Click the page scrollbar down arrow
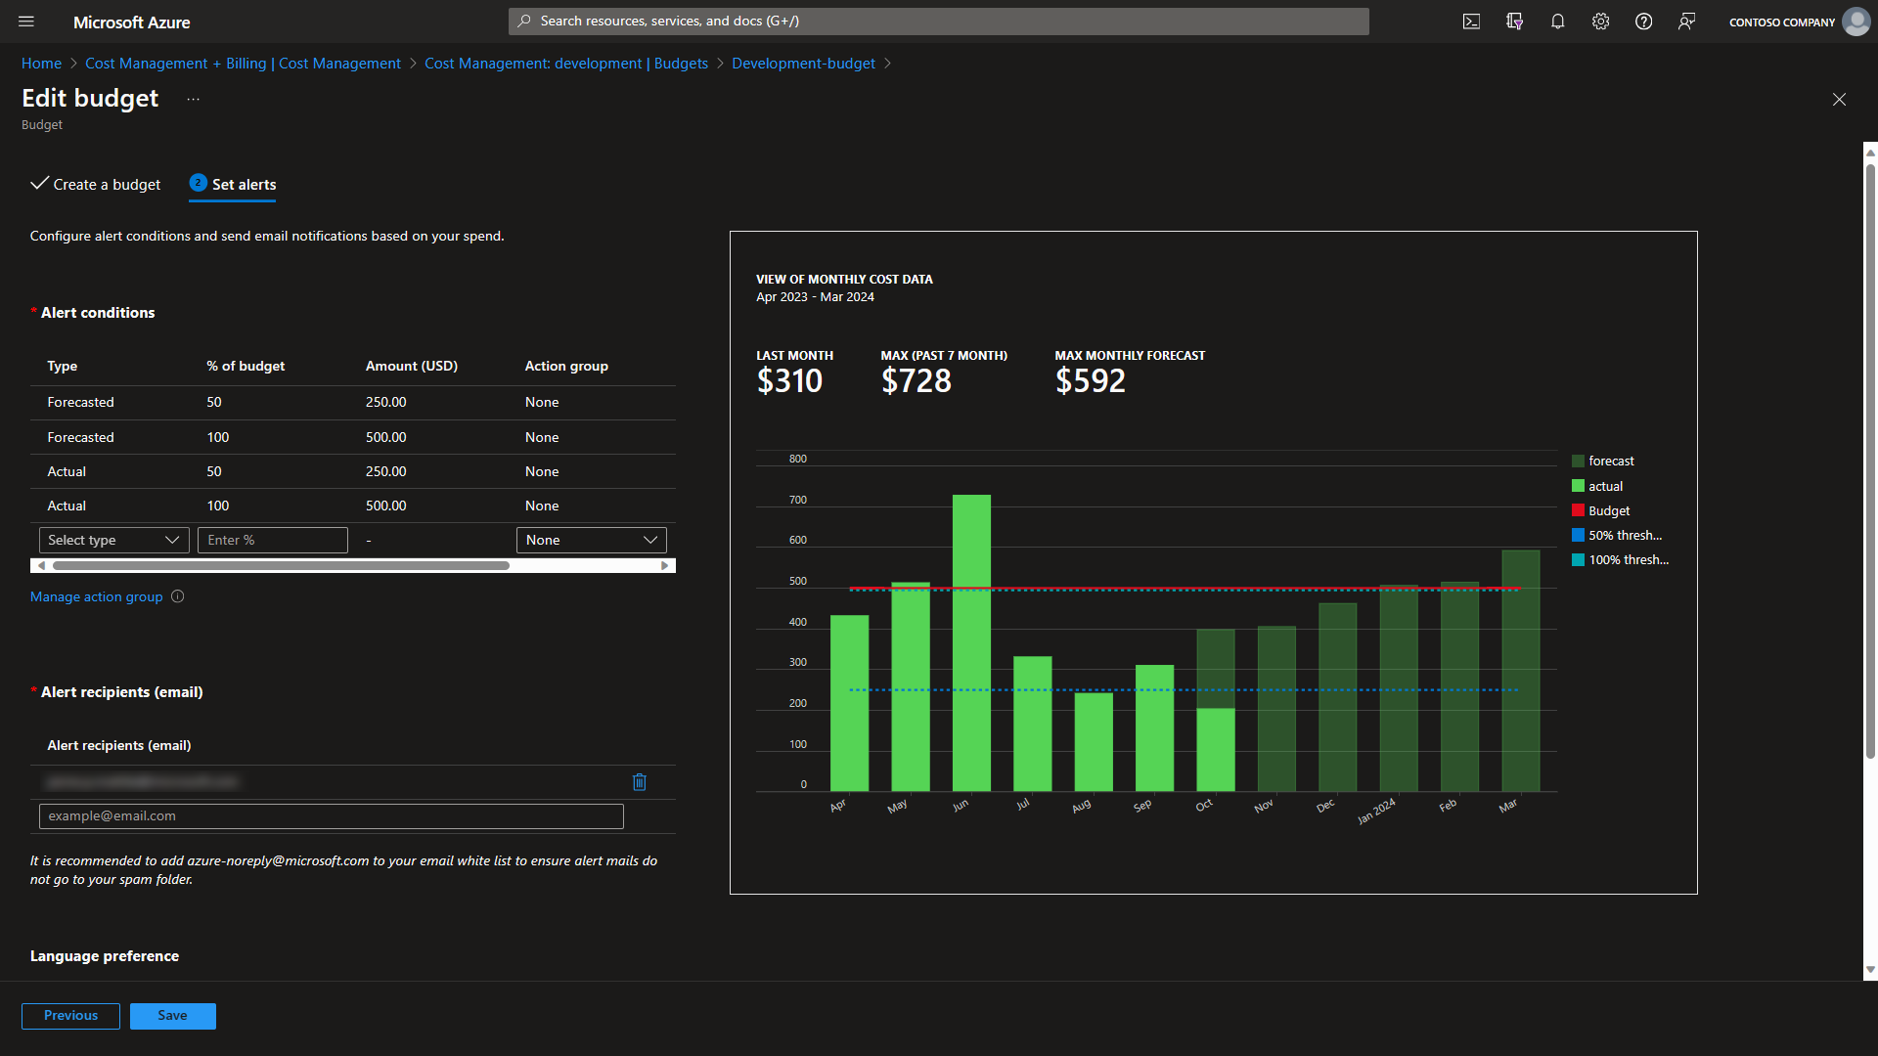The height and width of the screenshot is (1056, 1878). click(1870, 970)
